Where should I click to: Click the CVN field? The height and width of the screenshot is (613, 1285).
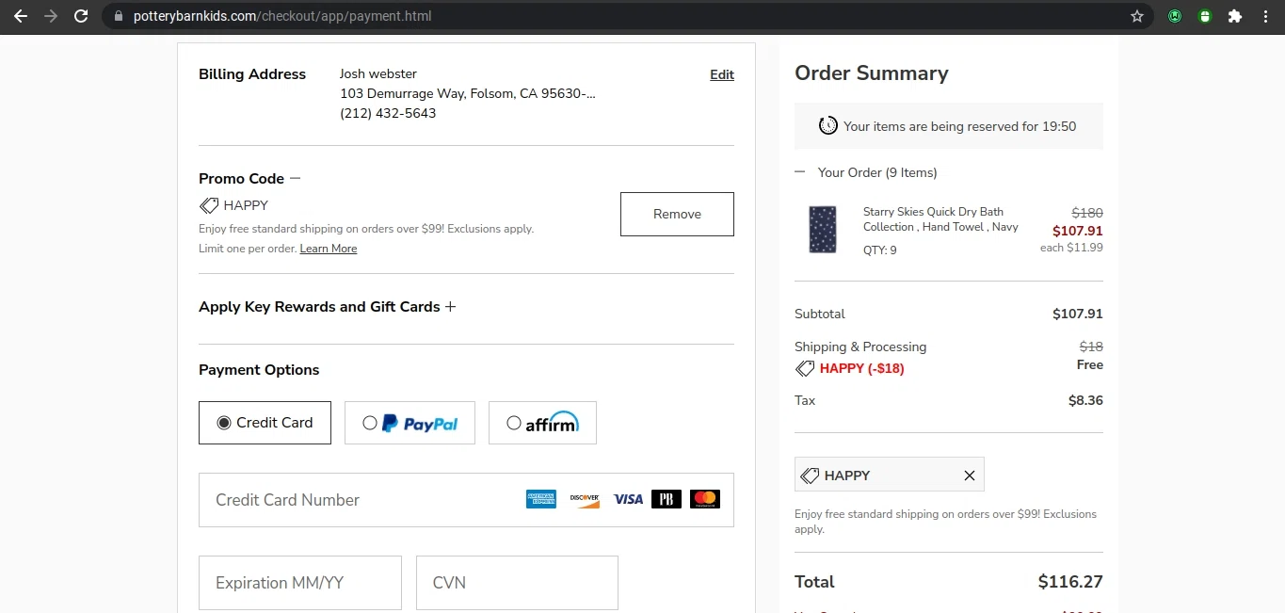[x=517, y=583]
